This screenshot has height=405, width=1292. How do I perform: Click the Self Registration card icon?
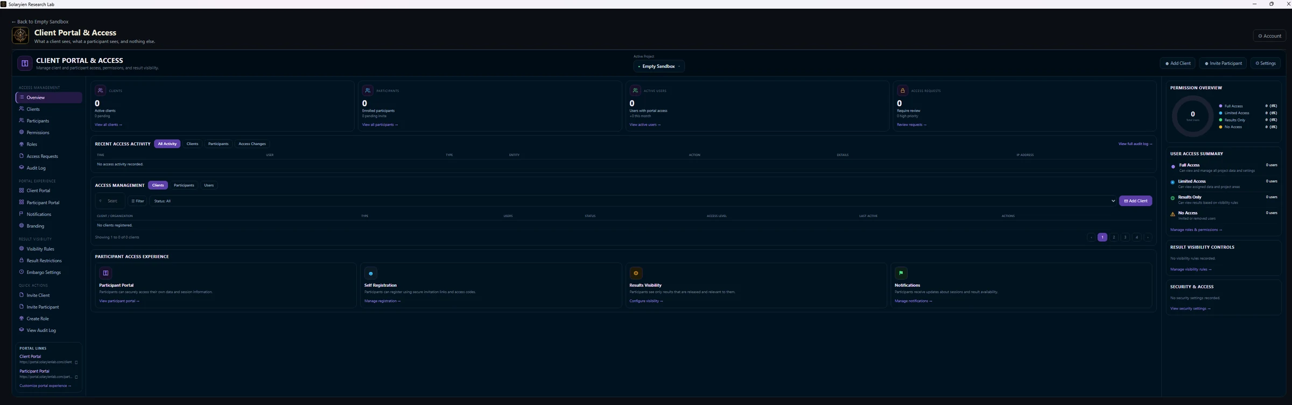(370, 273)
